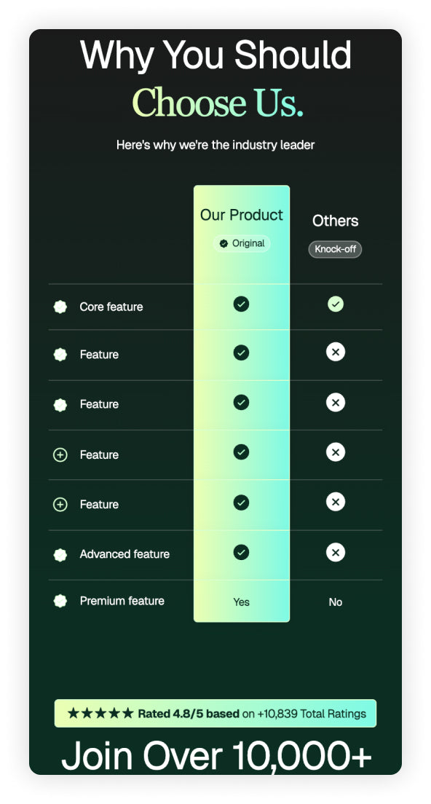Click the Rated 4.8/5 ratings banner

coord(215,713)
